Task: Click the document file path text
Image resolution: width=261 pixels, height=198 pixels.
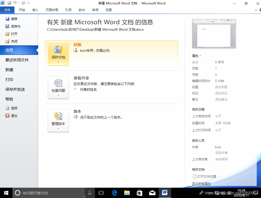Action: (x=95, y=30)
